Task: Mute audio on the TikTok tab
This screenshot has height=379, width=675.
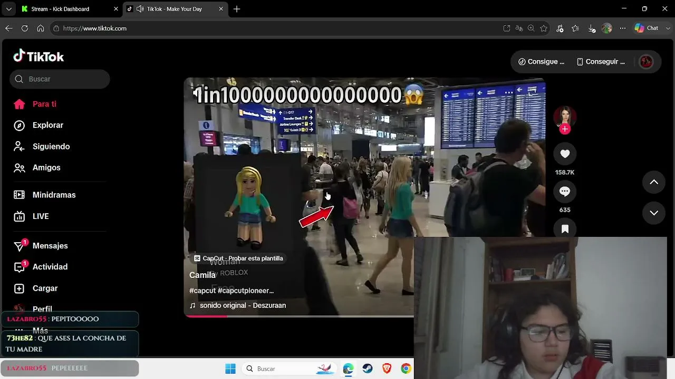Action: click(140, 9)
